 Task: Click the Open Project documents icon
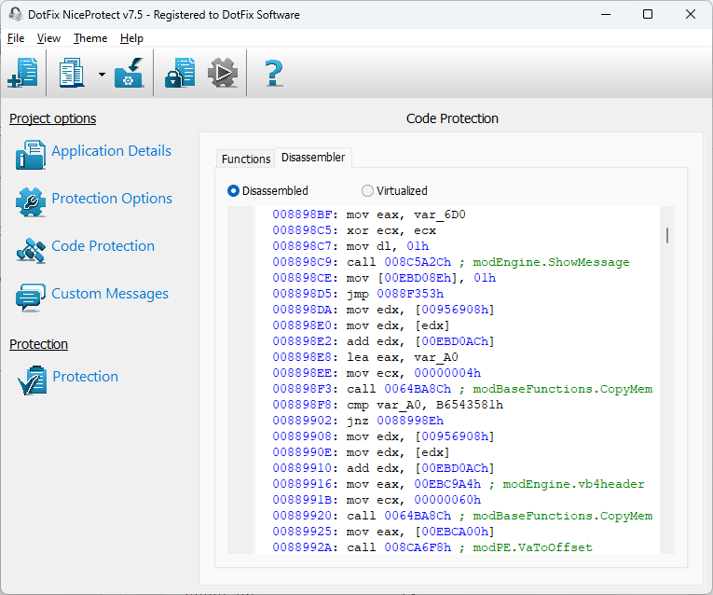pos(72,73)
